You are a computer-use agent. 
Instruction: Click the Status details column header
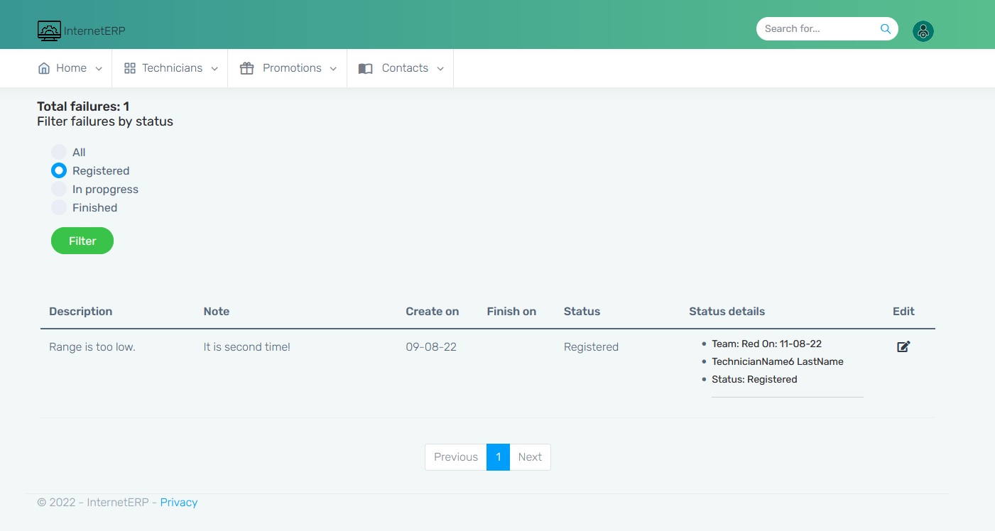(x=727, y=311)
